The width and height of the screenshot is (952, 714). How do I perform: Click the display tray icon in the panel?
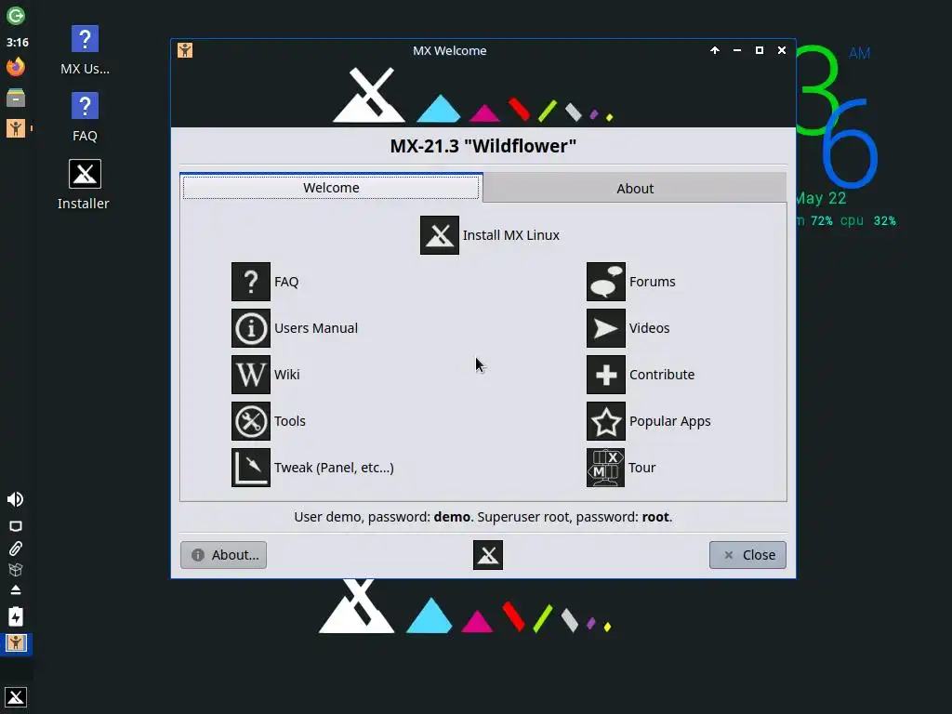coord(15,526)
